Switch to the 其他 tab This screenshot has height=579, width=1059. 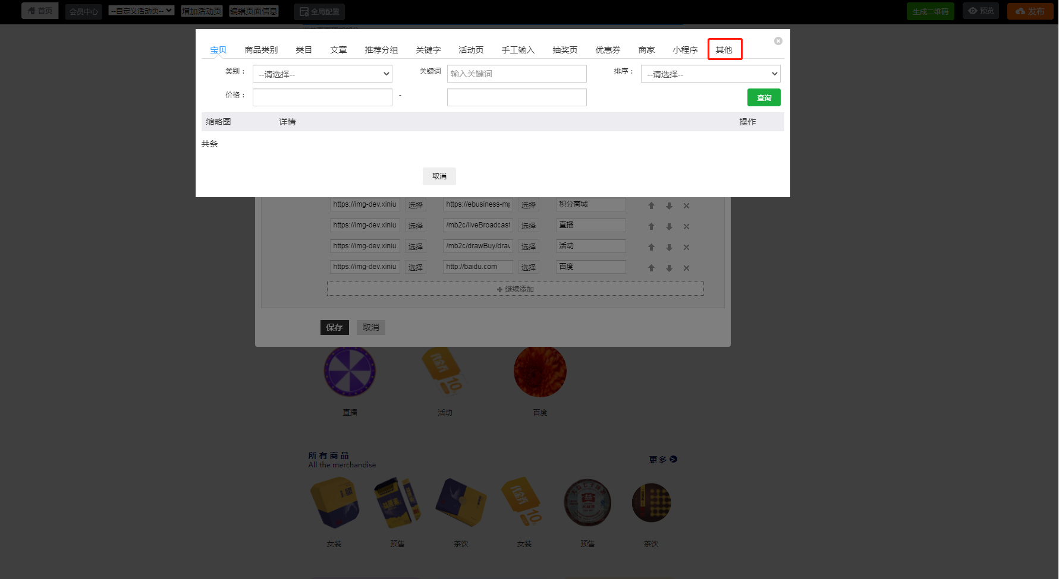pos(724,50)
